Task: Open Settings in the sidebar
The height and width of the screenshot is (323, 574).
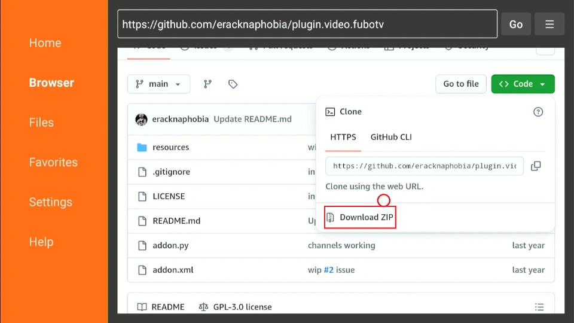Action: [x=50, y=202]
